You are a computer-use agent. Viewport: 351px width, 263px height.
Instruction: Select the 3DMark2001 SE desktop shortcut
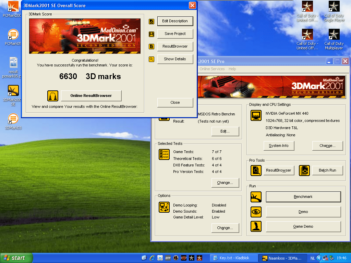tap(13, 96)
